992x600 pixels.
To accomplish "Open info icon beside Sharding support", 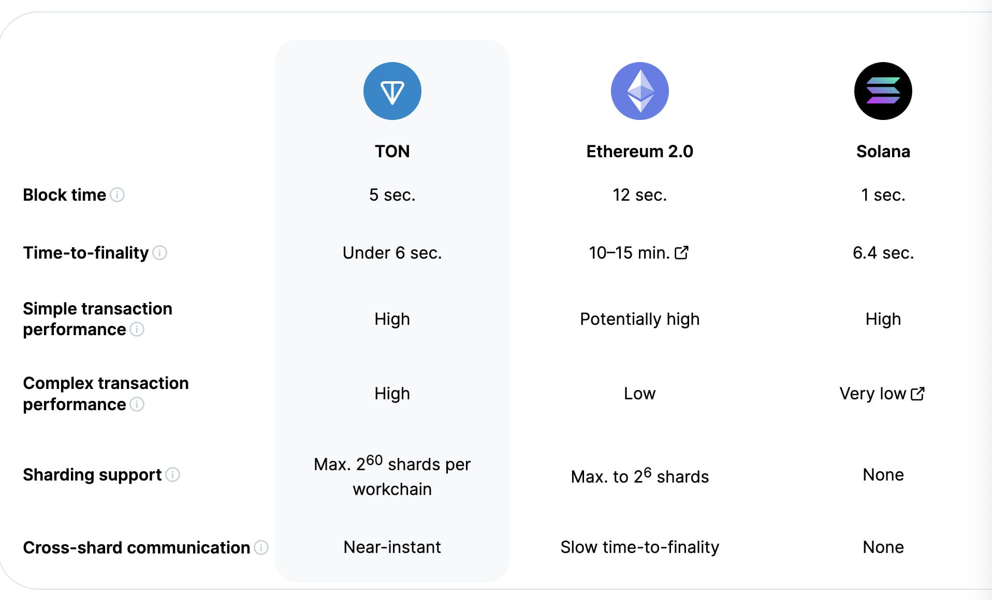I will 172,474.
